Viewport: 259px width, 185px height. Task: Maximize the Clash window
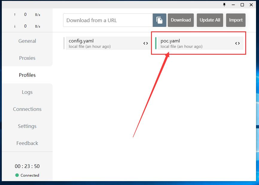point(242,5)
